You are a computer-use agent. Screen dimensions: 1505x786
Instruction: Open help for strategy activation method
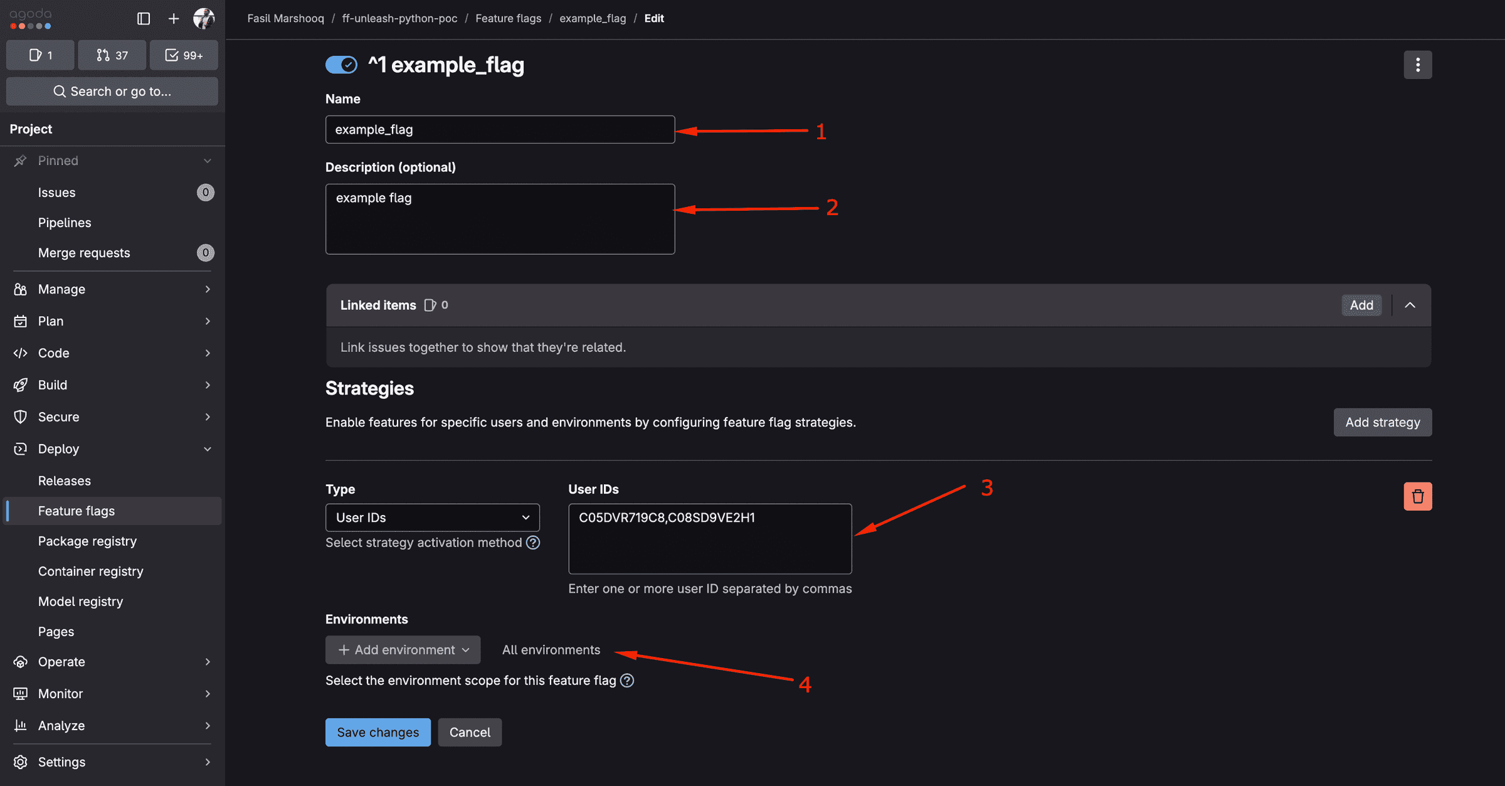pyautogui.click(x=533, y=543)
